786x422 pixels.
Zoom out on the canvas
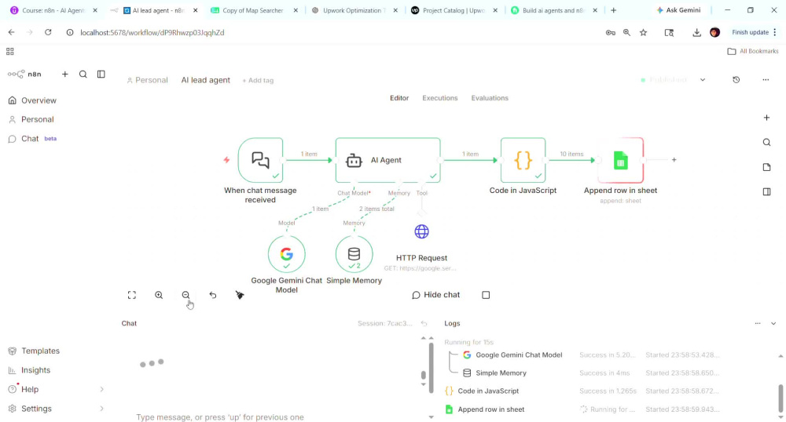pyautogui.click(x=186, y=295)
